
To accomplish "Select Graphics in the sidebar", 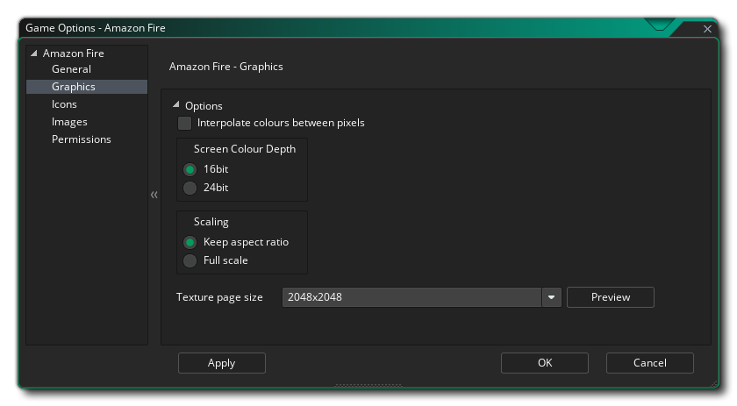I will point(87,87).
